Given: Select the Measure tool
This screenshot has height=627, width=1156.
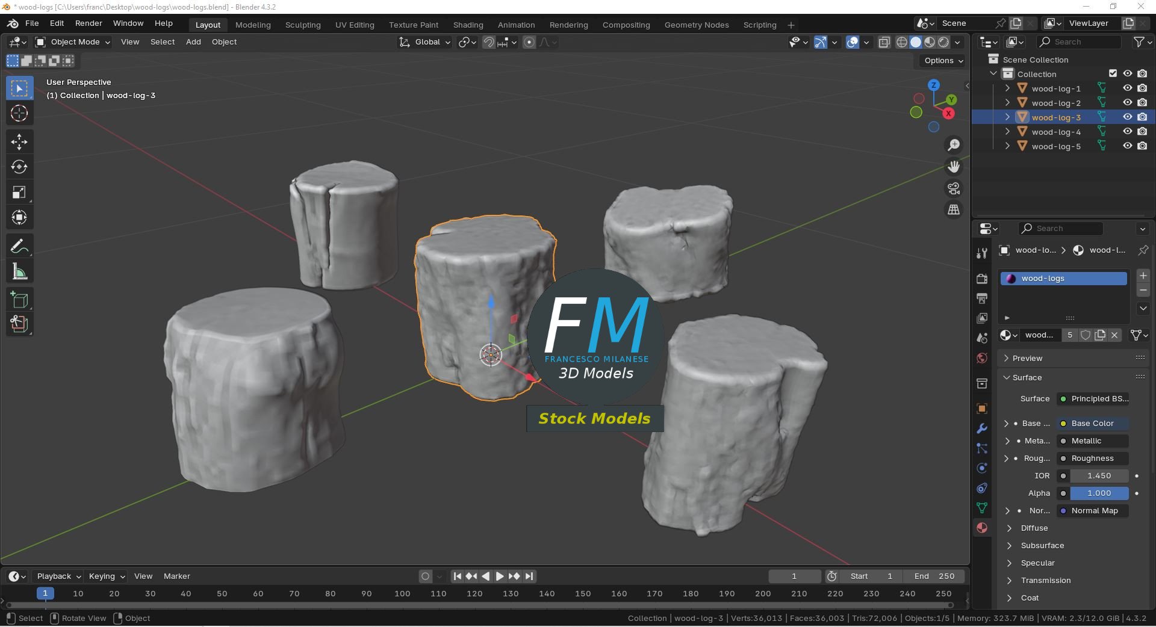Looking at the screenshot, I should pyautogui.click(x=19, y=272).
